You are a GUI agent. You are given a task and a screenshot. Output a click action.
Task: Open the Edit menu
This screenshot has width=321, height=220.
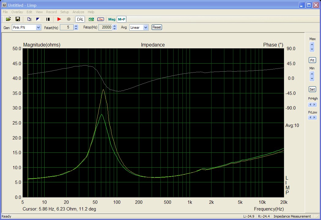click(x=29, y=12)
